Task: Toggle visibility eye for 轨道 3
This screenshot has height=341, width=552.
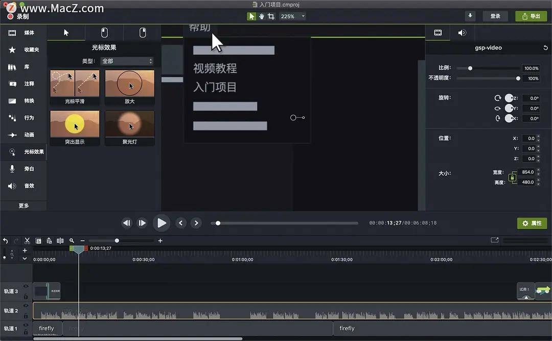Action: click(x=26, y=286)
